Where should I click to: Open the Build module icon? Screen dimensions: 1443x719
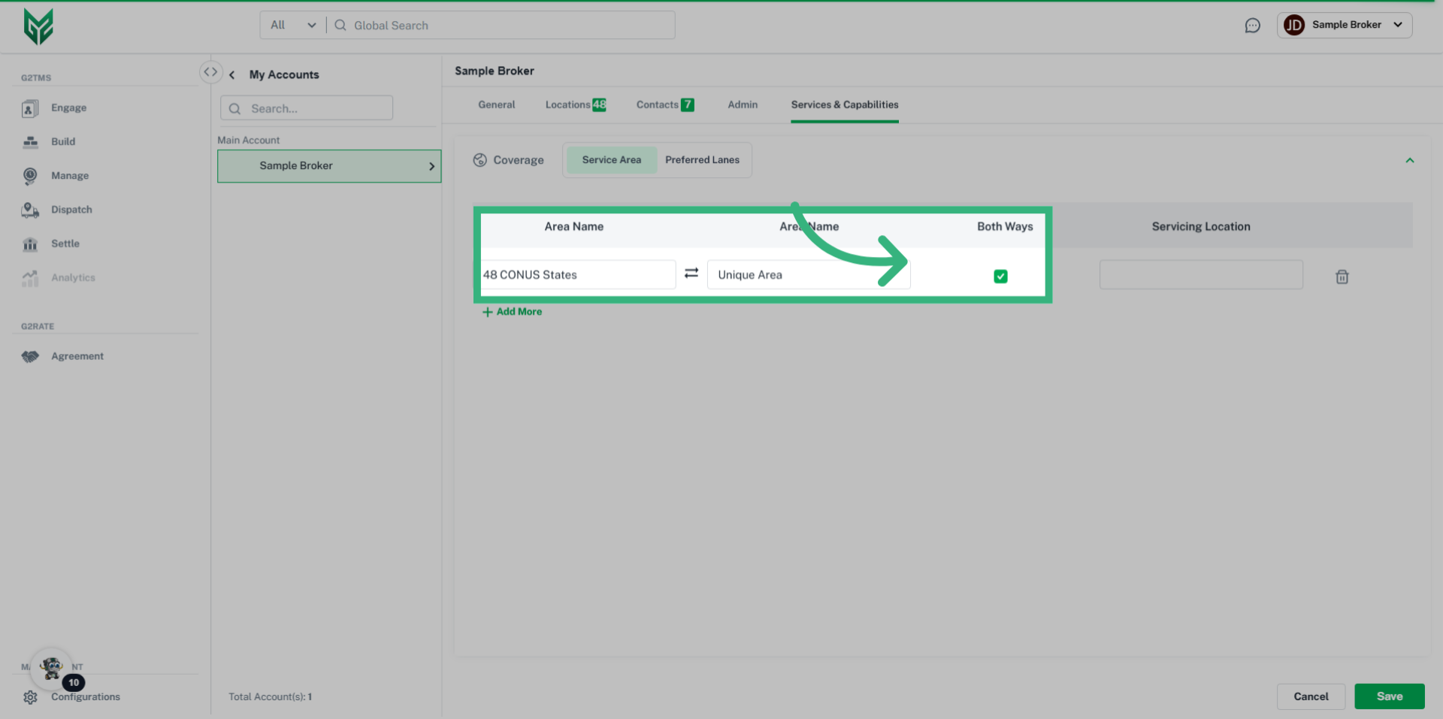(30, 142)
